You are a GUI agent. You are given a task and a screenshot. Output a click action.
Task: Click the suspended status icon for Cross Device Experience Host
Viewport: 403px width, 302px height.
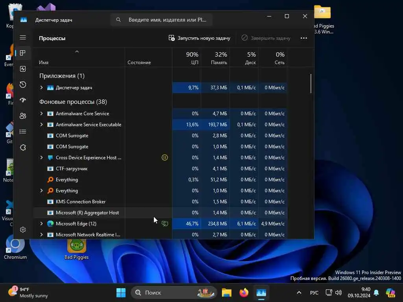[165, 158]
